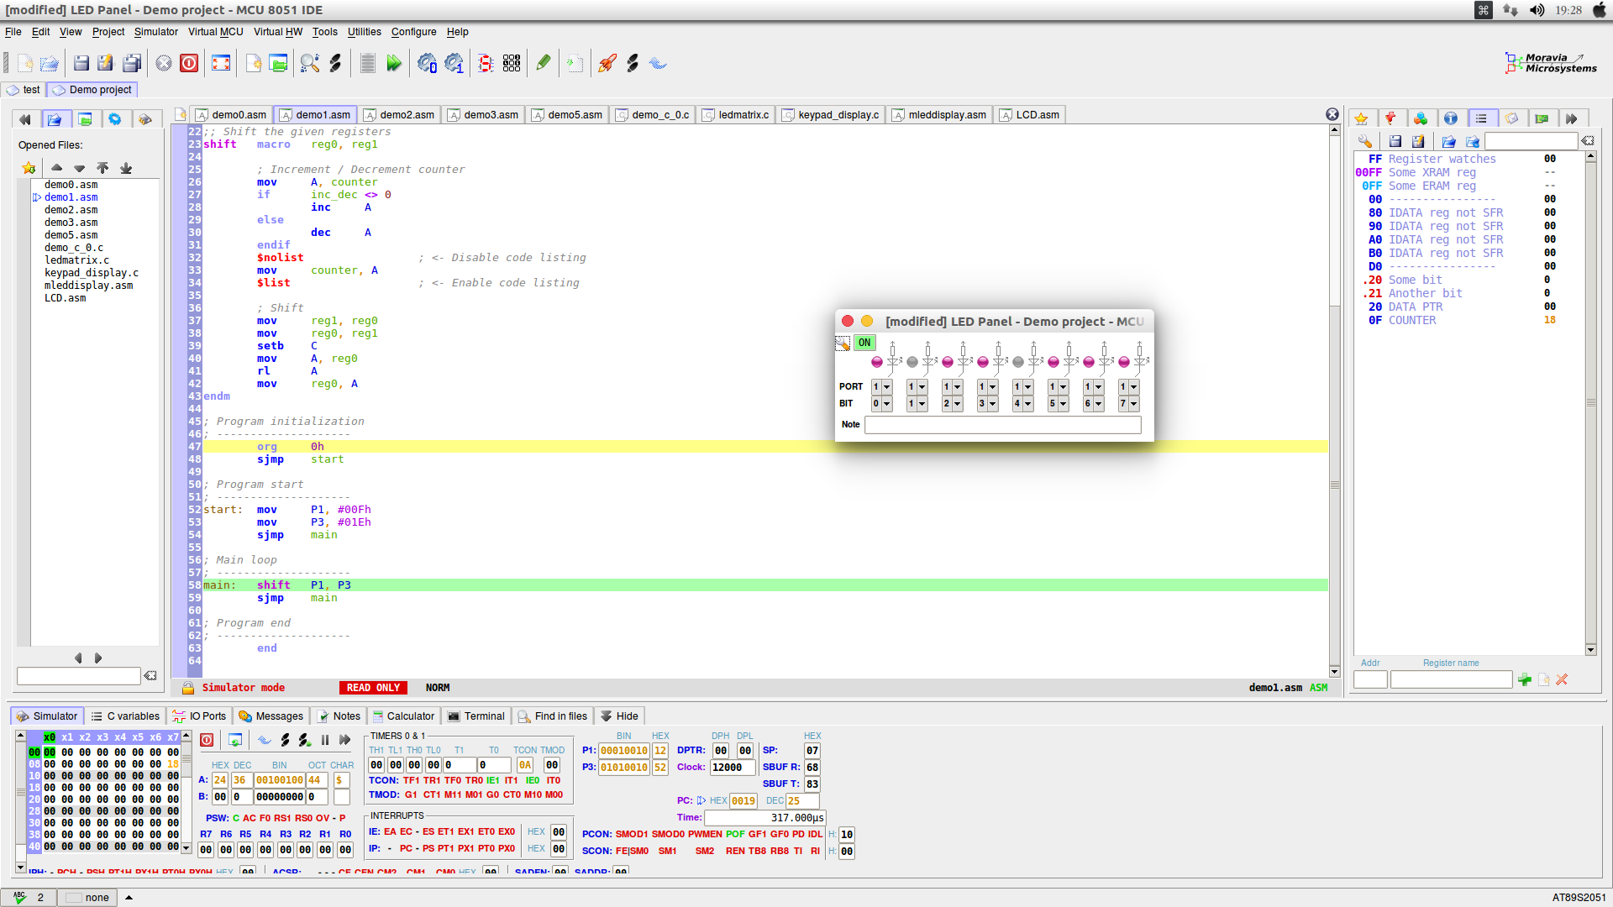Switch to the IO Ports bottom tab
Image resolution: width=1613 pixels, height=907 pixels.
tap(200, 716)
